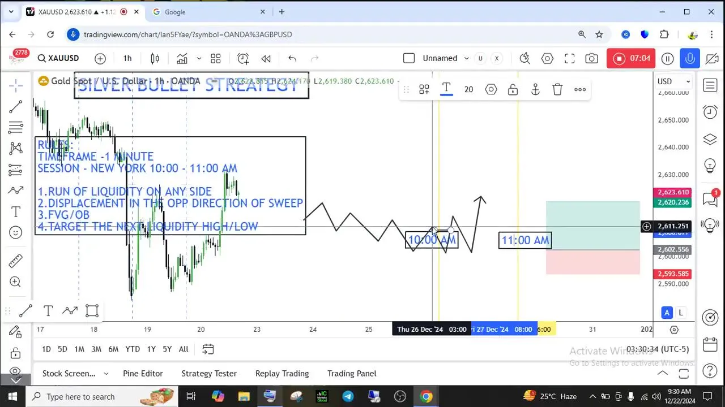The image size is (725, 407).
Task: Open the Trading Panel tab
Action: 352,373
